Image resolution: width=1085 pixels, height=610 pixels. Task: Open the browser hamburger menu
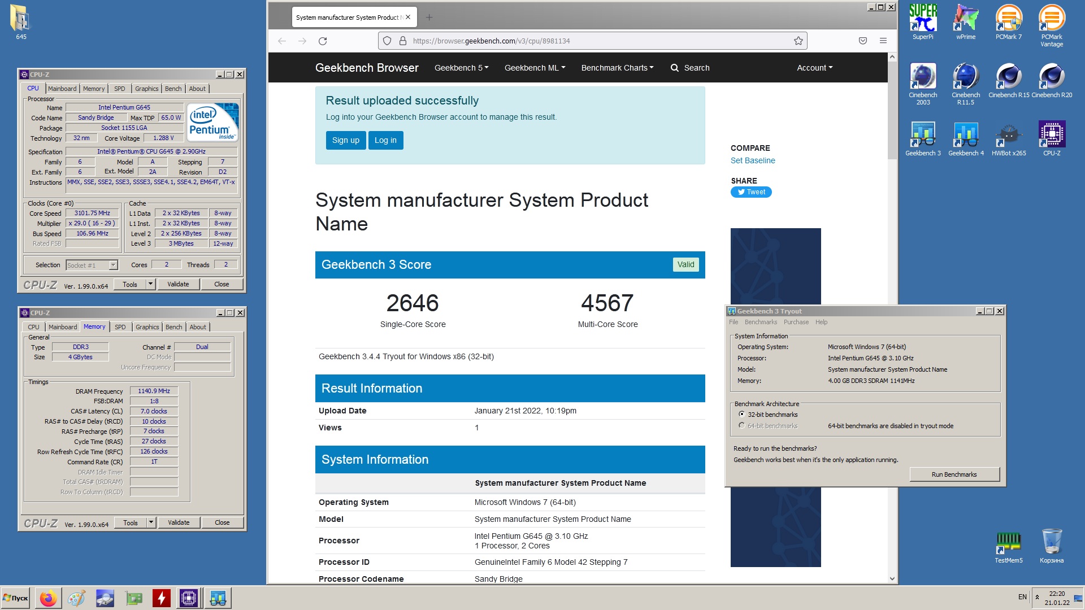[x=883, y=41]
